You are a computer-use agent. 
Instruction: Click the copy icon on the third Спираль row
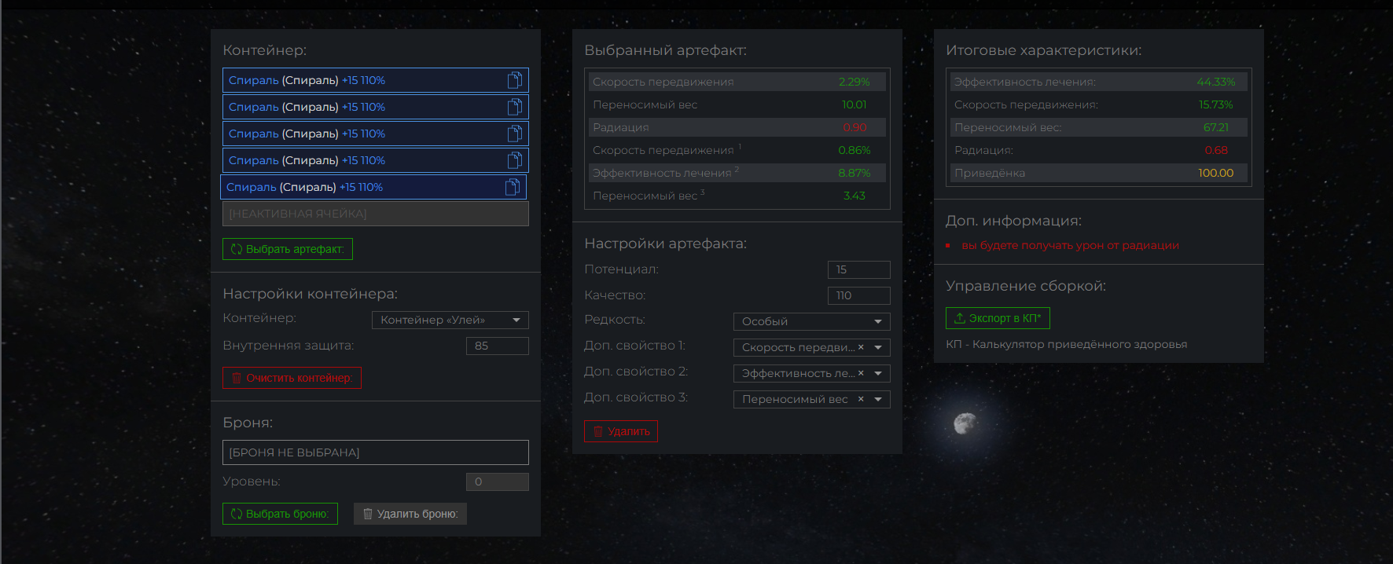(x=514, y=134)
